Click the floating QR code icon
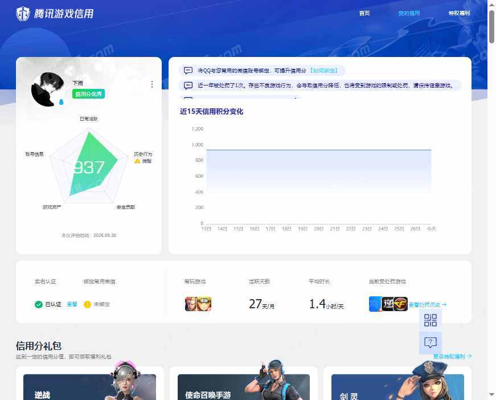 coord(430,320)
